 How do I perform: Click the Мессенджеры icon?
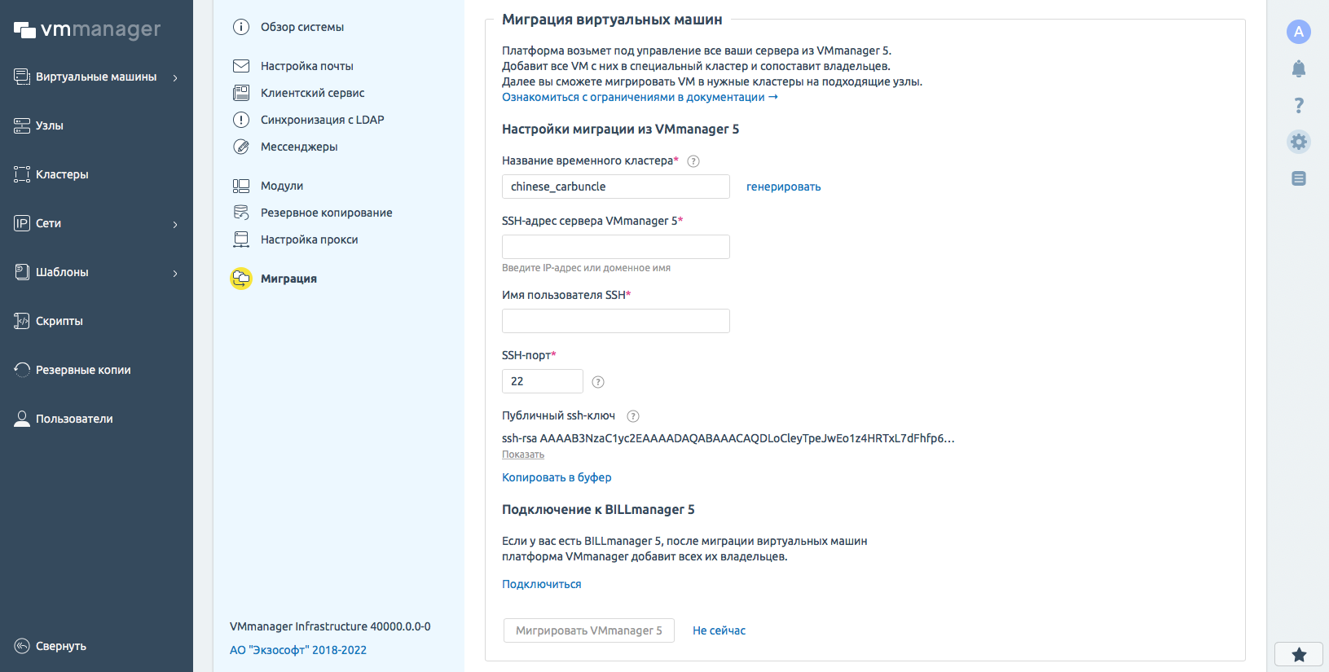coord(241,147)
